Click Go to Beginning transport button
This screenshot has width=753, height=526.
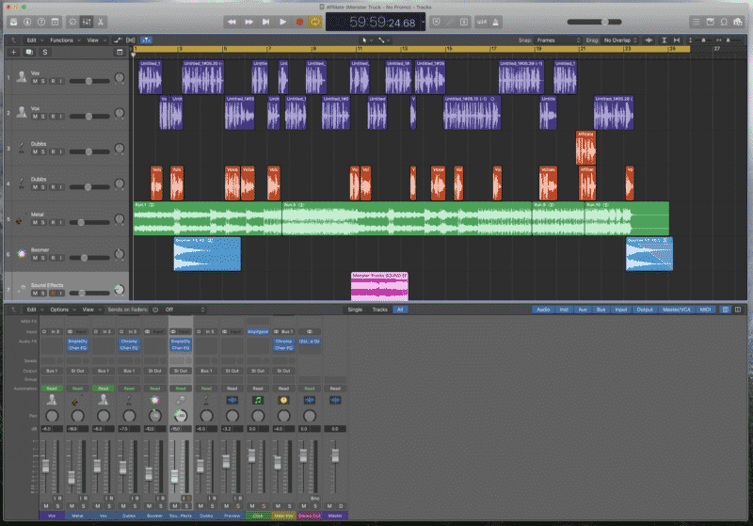[x=265, y=22]
